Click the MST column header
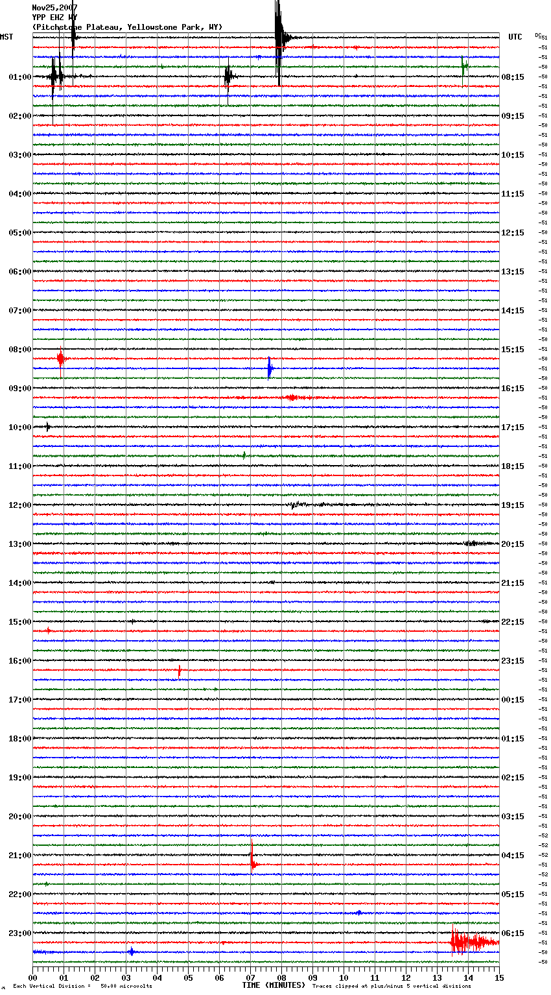This screenshot has width=551, height=995. click(6, 37)
